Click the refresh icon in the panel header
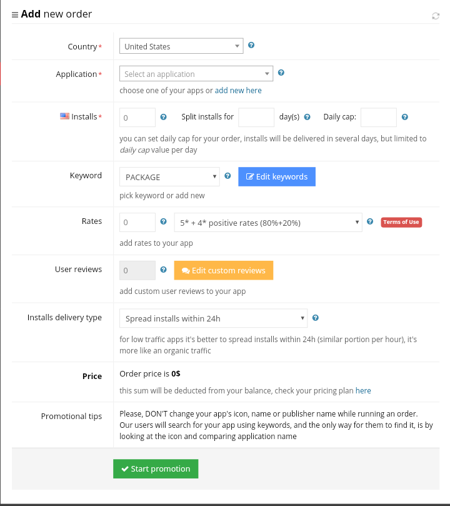Viewport: 450px width, 506px height. pos(436,16)
